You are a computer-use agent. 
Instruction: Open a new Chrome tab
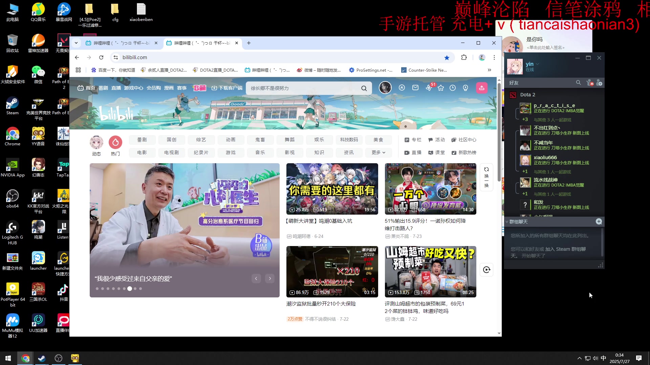click(x=249, y=43)
